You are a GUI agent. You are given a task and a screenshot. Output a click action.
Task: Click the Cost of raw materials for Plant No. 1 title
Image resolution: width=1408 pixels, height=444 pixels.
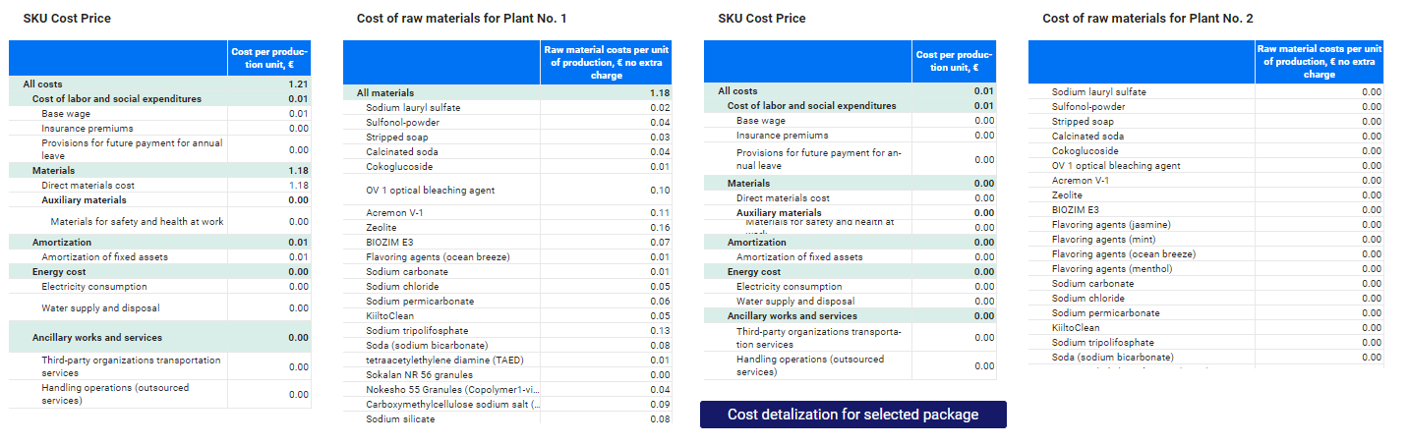[461, 18]
